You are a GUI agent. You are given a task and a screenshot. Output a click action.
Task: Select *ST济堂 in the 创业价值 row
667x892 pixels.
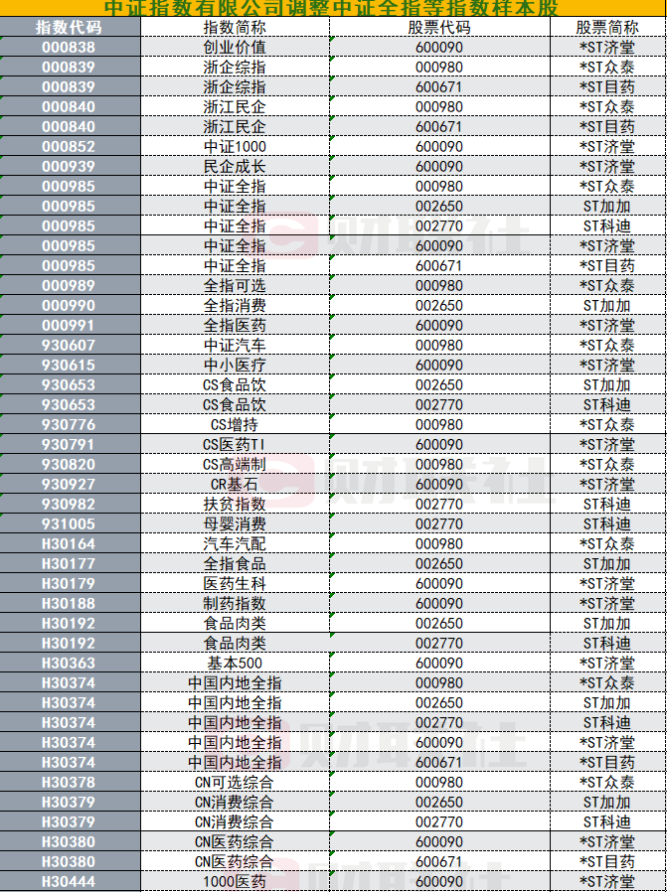click(x=607, y=48)
